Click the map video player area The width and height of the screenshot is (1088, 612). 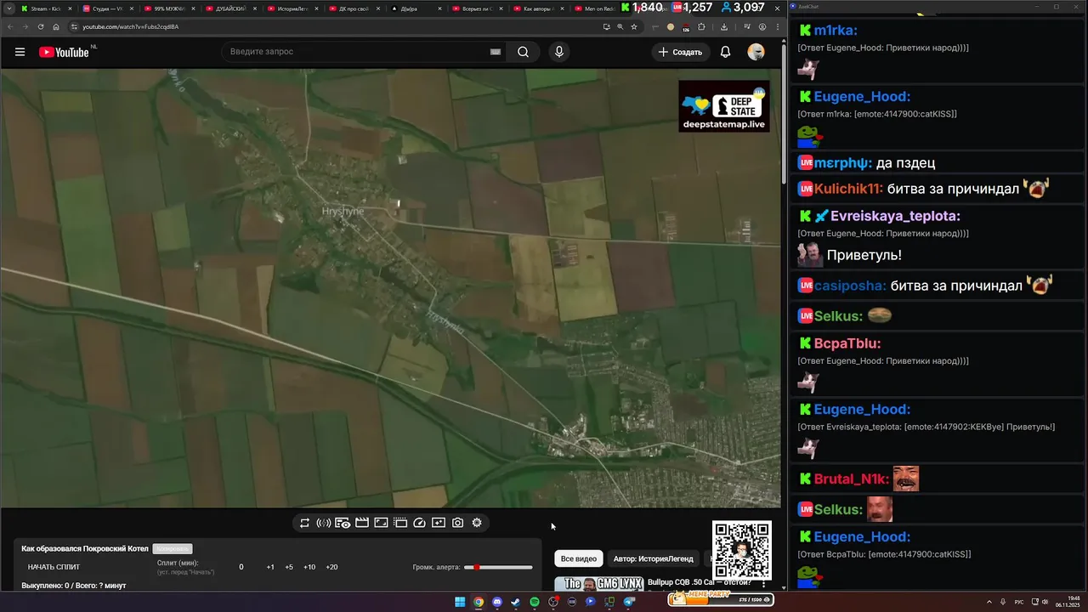click(390, 288)
